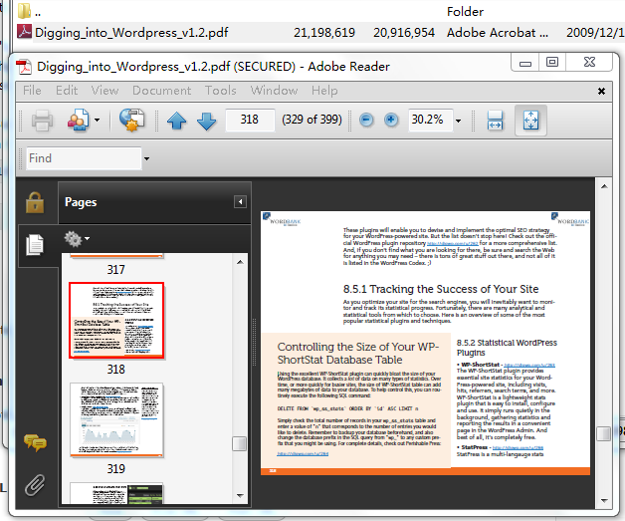
Task: Maximize the Adobe Reader window
Action: click(x=552, y=62)
